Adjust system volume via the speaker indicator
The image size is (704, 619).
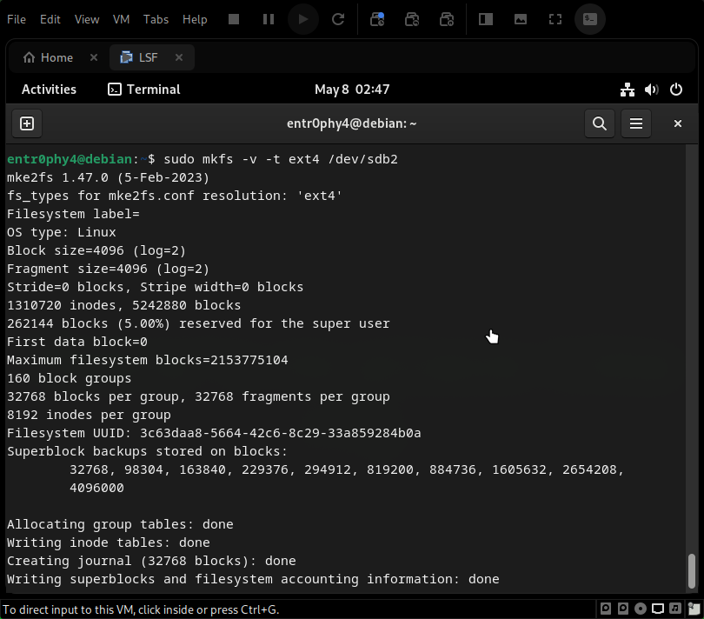pos(652,89)
